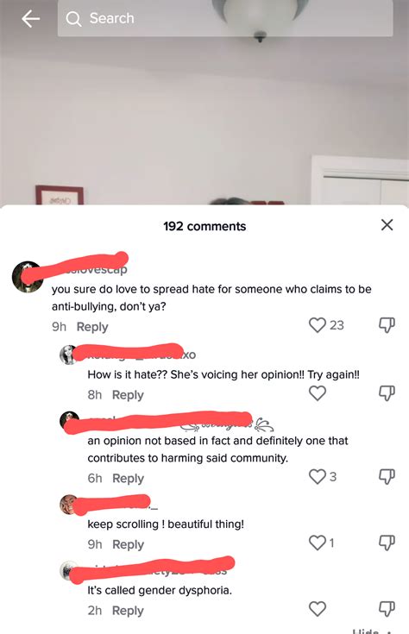This screenshot has height=634, width=409.
Task: Like the 'gender dysphoria' reply
Action: (318, 608)
